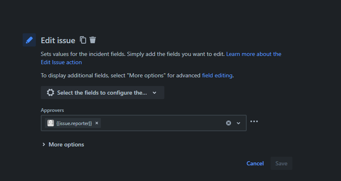Click the reporter avatar icon in Approvers chip
341x181 pixels.
coord(51,123)
